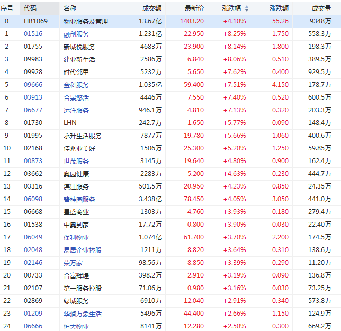The image size is (341, 331).
Task: Select the 3.438亿 turnover value
Action: [x=150, y=199]
